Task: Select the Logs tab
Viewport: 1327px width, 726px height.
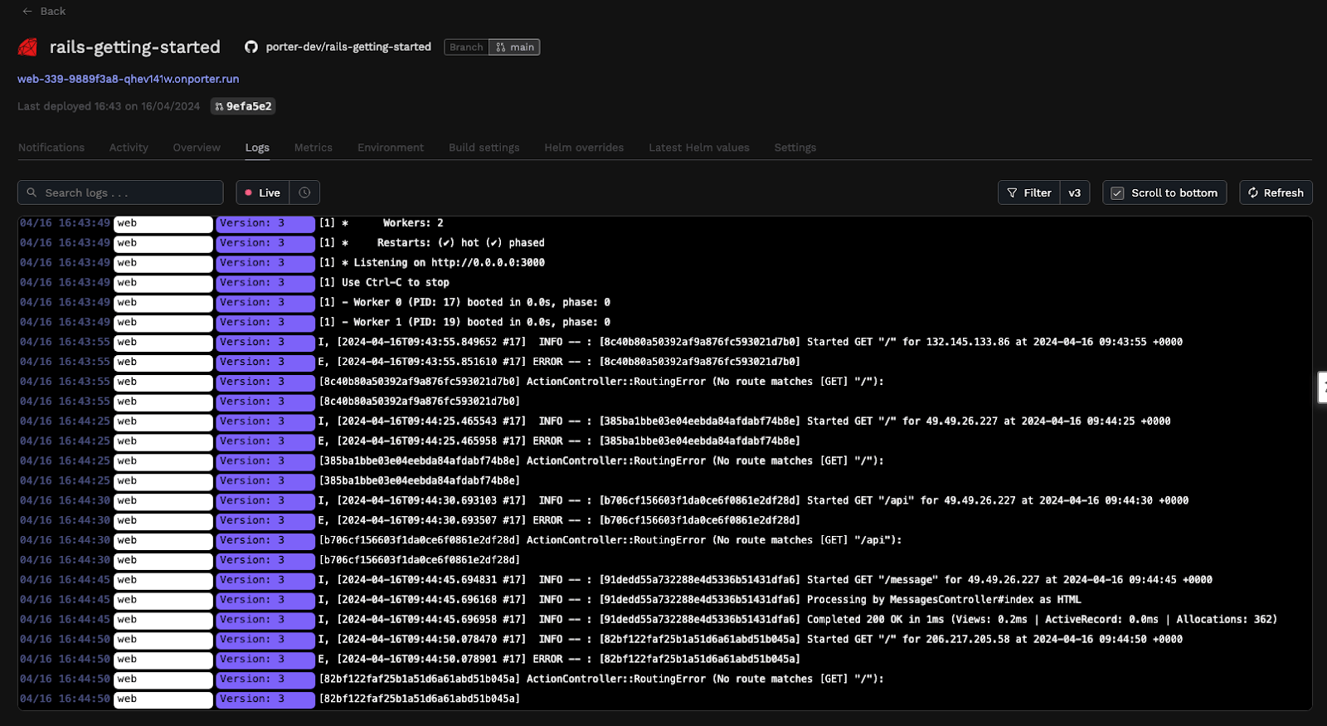Action: 257,148
